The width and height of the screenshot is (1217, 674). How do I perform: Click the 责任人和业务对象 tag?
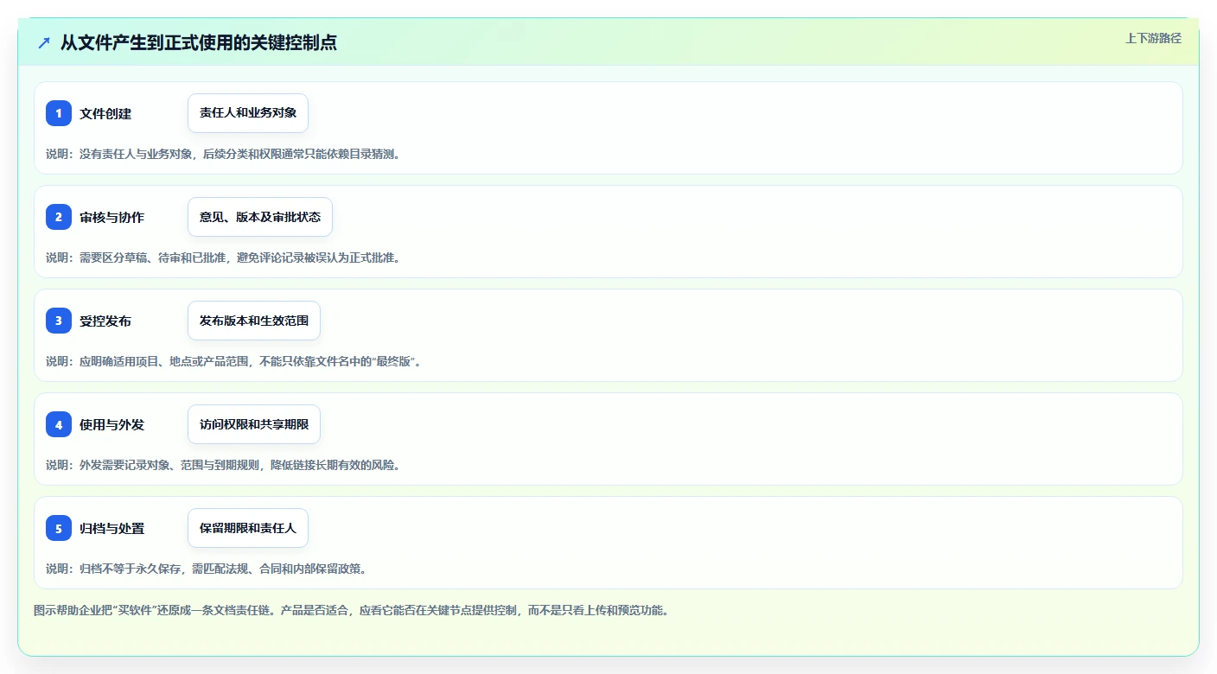(x=248, y=113)
